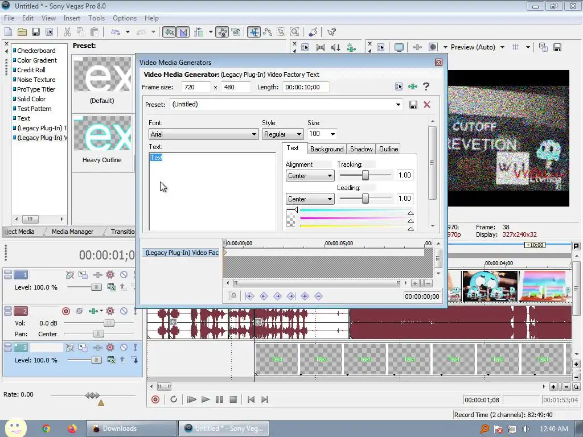
Task: Switch to Downloads window in taskbar
Action: point(132,428)
